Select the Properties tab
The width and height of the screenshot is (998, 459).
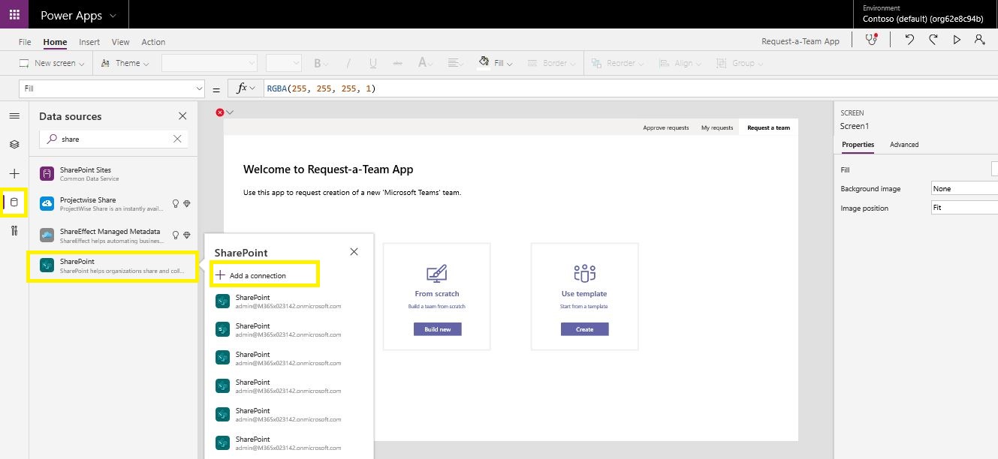[858, 144]
